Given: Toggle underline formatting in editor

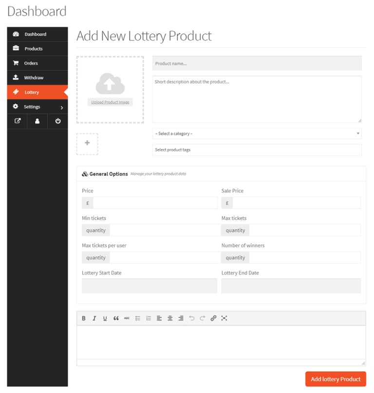Looking at the screenshot, I should [105, 318].
